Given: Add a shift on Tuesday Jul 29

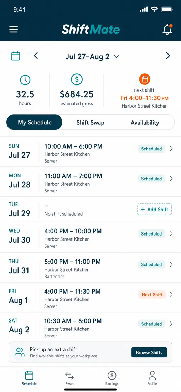Looking at the screenshot, I should (155, 209).
